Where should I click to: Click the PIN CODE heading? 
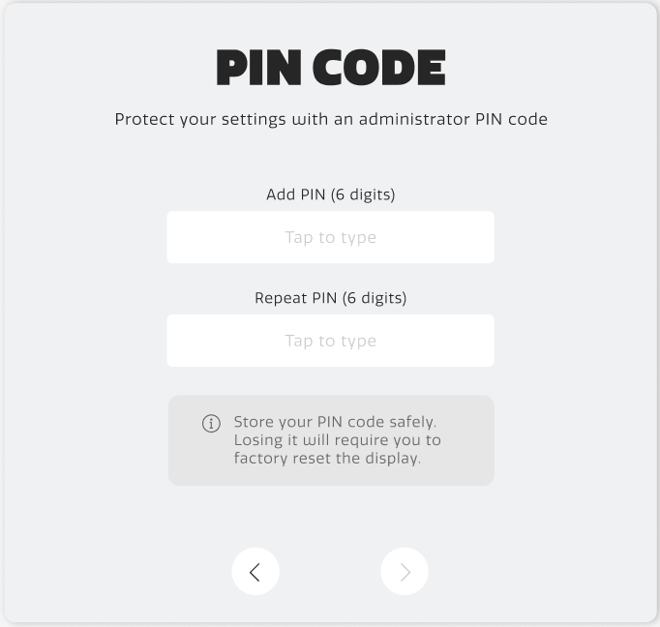(x=330, y=68)
